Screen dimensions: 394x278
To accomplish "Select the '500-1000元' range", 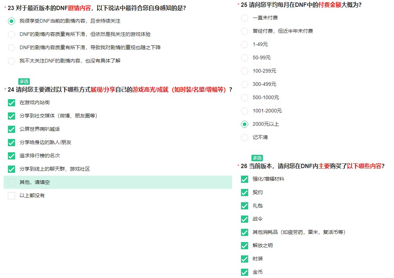I will click(245, 98).
